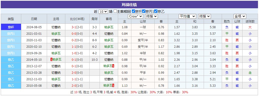
Task: Click the 赢 handicap result in 2013-12-07 row
Action: [x=237, y=66]
